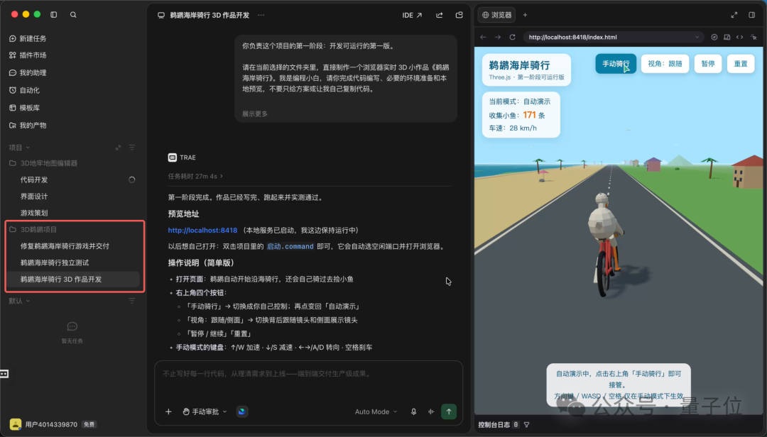
Task: Open the 插件市场 plugin market
Action: point(28,55)
